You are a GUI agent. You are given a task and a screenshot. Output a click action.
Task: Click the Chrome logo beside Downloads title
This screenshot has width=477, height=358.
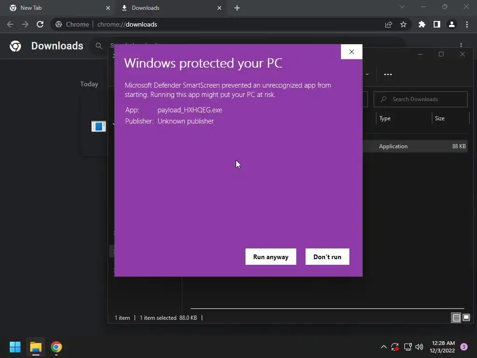pyautogui.click(x=15, y=46)
